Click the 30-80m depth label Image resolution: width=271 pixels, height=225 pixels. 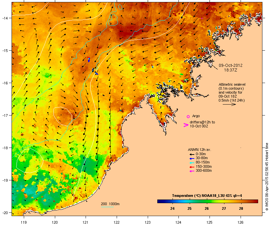pos(202,158)
